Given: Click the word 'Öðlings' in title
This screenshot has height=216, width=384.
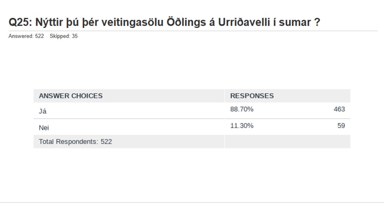Looking at the screenshot, I should click(186, 22).
